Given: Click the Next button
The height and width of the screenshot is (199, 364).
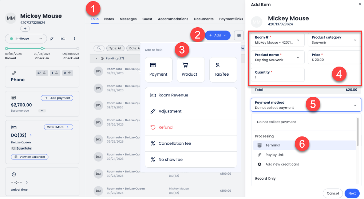Looking at the screenshot, I should coord(352,194).
